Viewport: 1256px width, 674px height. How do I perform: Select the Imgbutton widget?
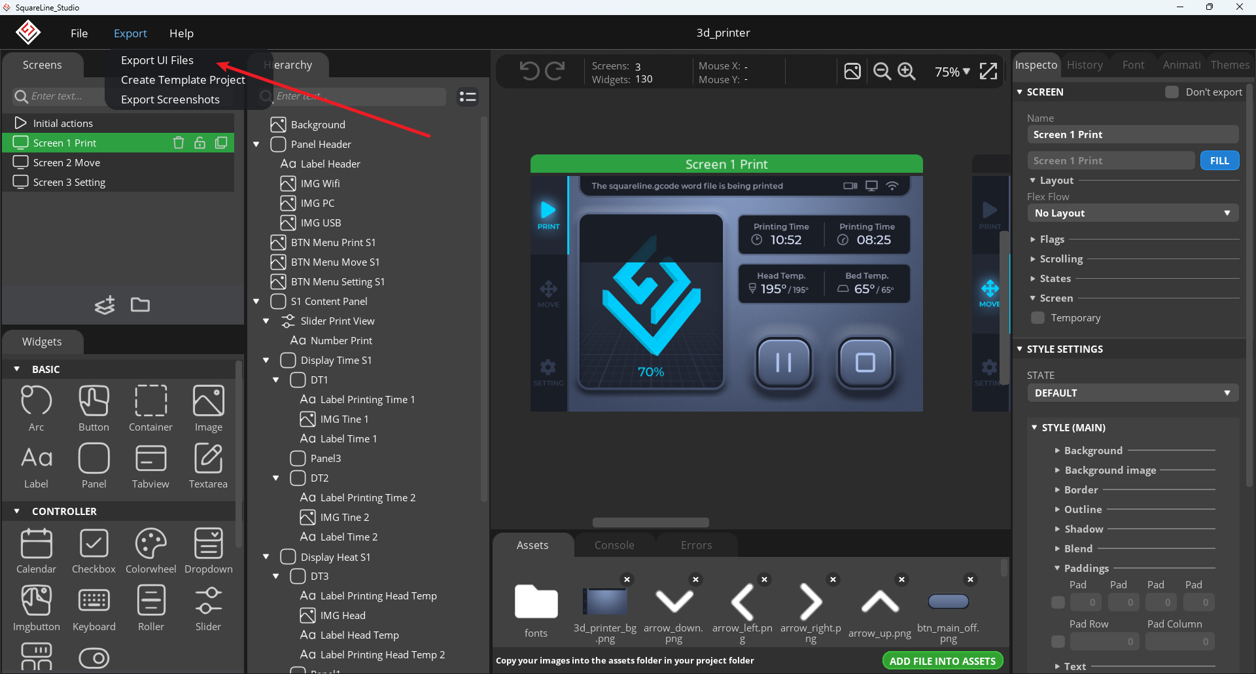click(x=37, y=609)
